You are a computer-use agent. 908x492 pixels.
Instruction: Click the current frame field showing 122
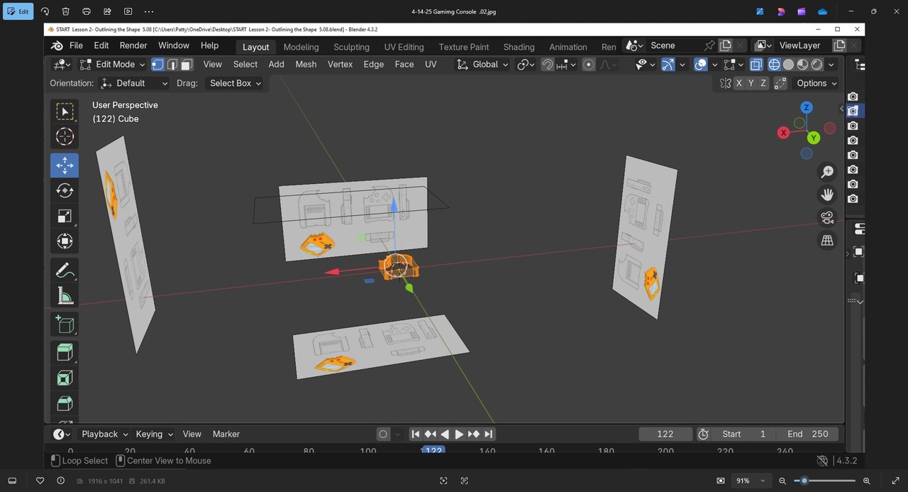(665, 434)
